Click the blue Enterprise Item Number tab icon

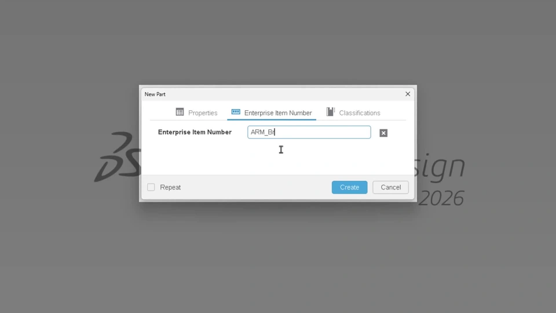point(236,112)
